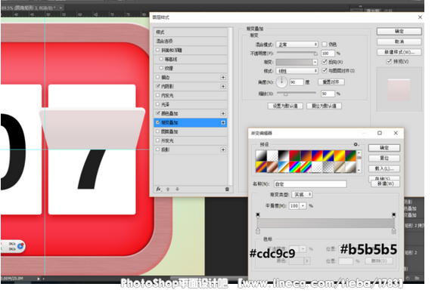Choose the Red Green gradient preset
441x296 pixels.
pos(294,156)
